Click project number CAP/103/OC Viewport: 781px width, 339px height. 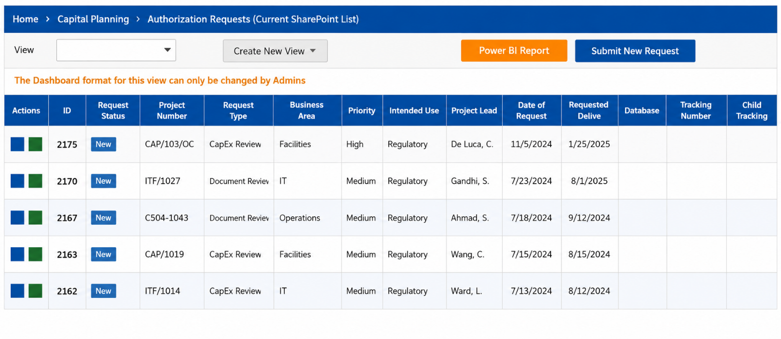(169, 144)
